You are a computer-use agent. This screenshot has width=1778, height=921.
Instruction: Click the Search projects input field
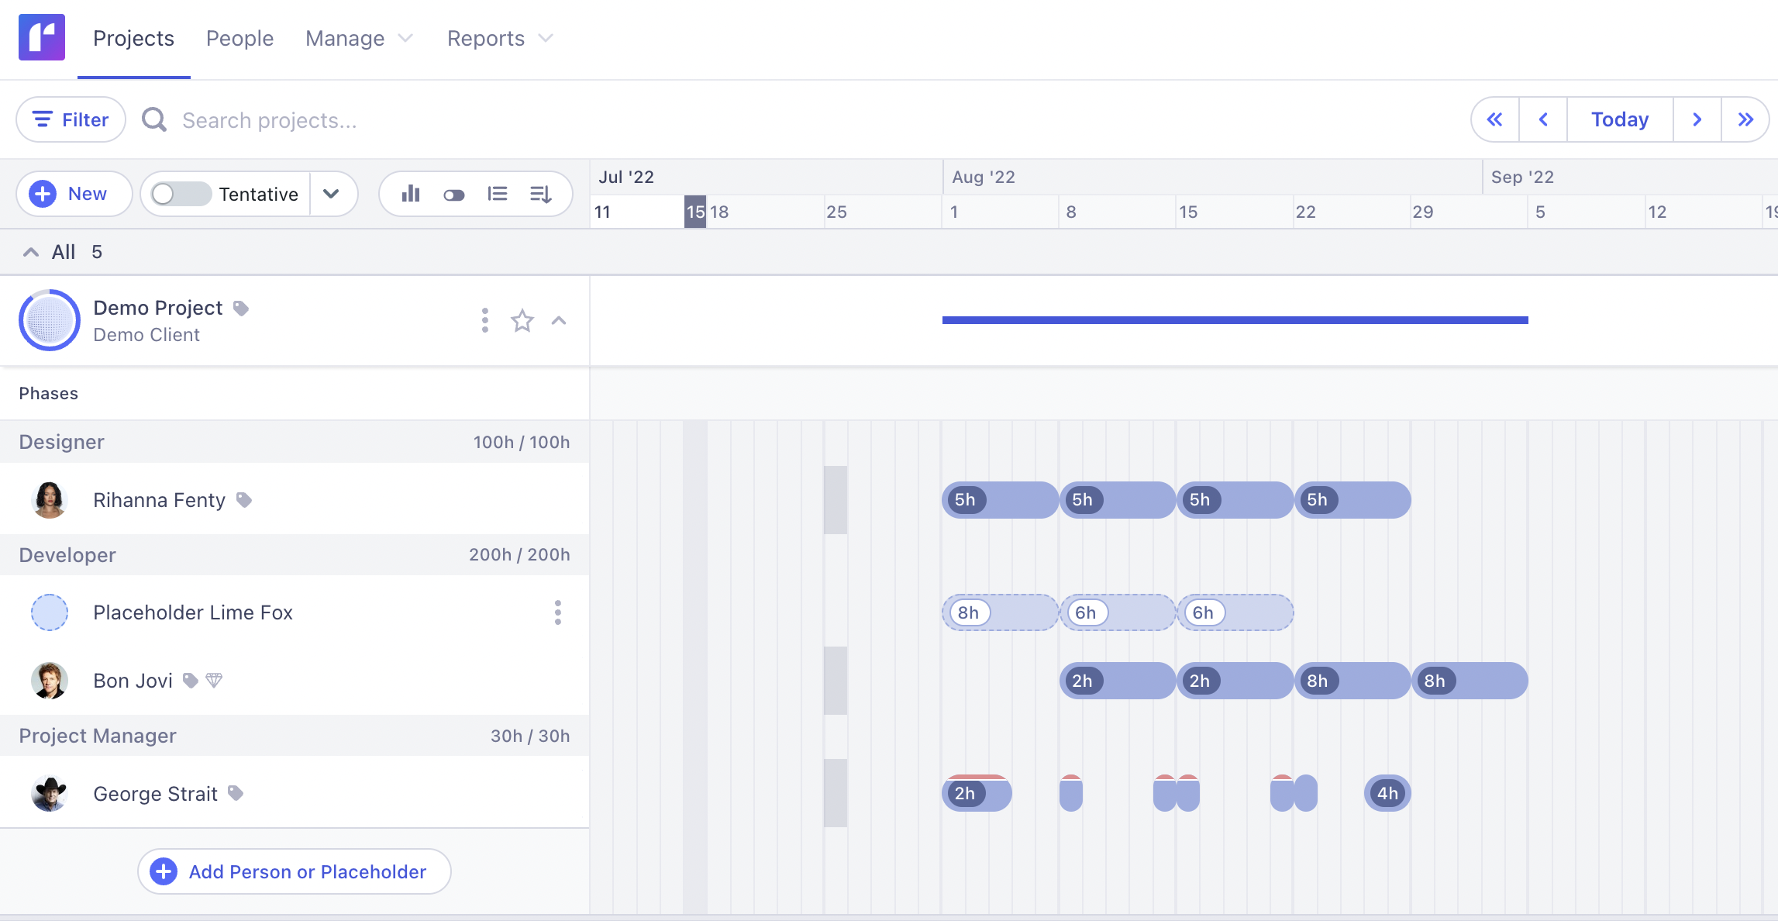click(x=270, y=120)
